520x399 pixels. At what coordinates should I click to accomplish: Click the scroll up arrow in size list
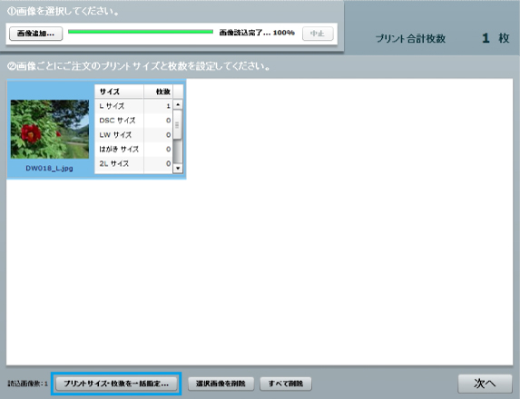(178, 104)
